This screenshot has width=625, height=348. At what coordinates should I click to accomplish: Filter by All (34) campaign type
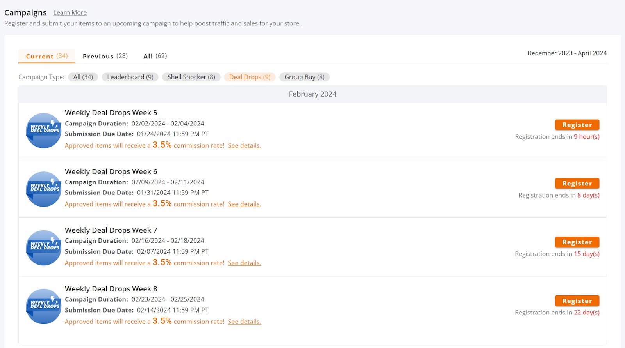83,77
